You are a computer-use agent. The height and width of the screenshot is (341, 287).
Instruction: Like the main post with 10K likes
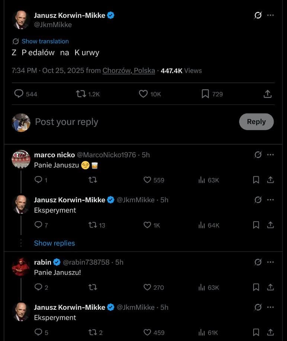click(143, 94)
